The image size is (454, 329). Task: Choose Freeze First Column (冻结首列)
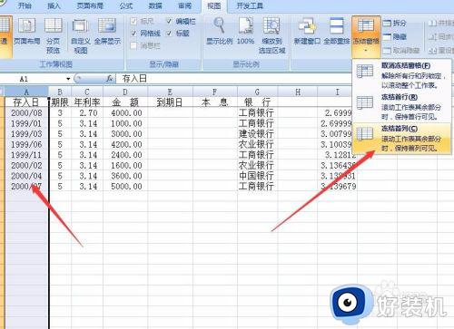(401, 138)
